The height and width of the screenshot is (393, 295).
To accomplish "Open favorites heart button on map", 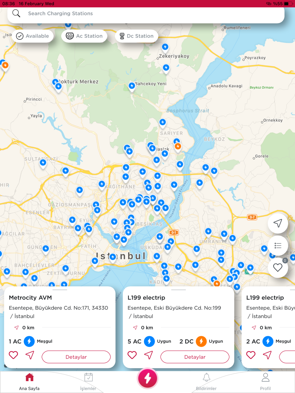I will 278,267.
